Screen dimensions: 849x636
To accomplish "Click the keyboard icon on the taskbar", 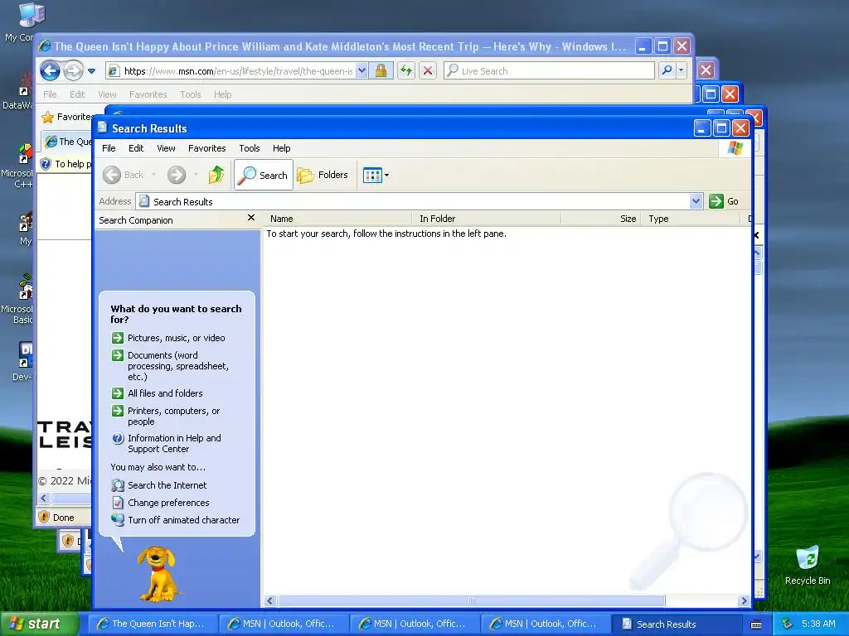I will (x=756, y=624).
